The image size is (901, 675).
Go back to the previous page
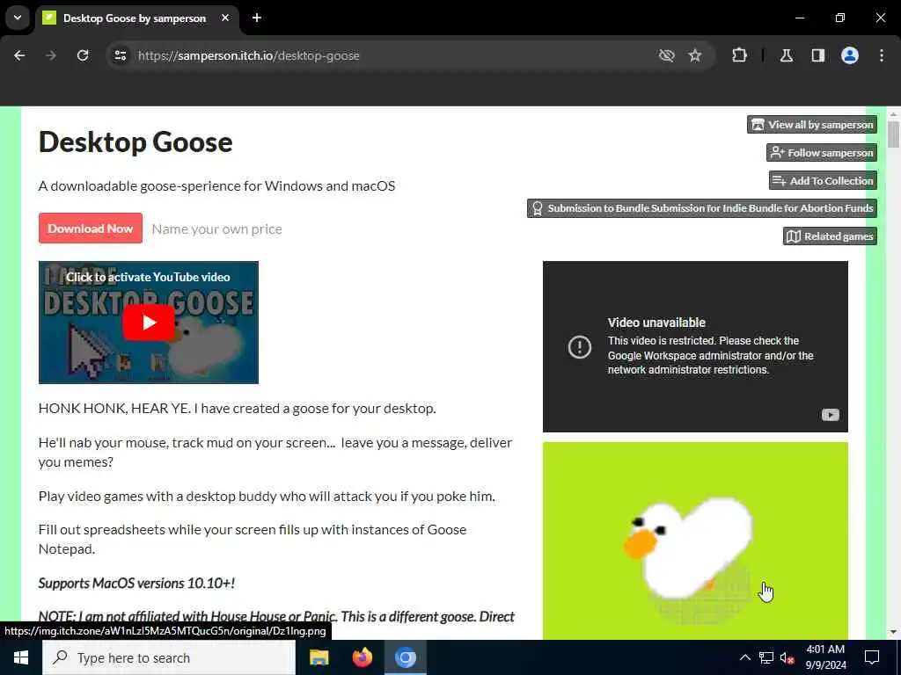point(19,55)
